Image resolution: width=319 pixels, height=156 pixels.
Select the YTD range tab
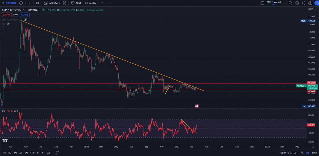pyautogui.click(x=32, y=153)
